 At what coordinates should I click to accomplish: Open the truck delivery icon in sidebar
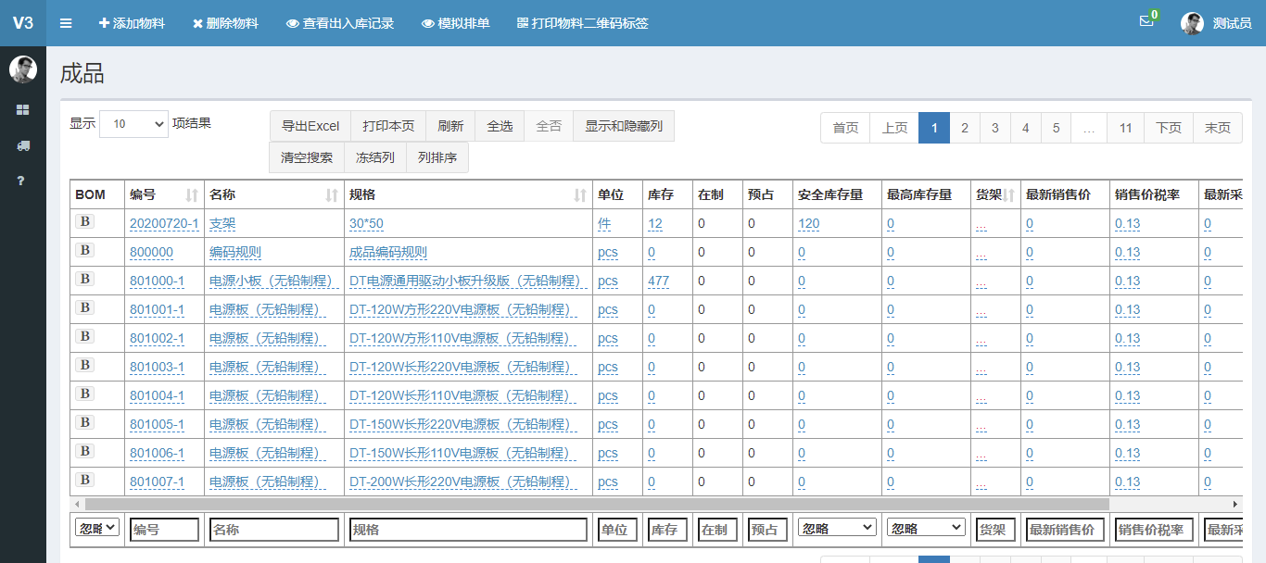(23, 145)
